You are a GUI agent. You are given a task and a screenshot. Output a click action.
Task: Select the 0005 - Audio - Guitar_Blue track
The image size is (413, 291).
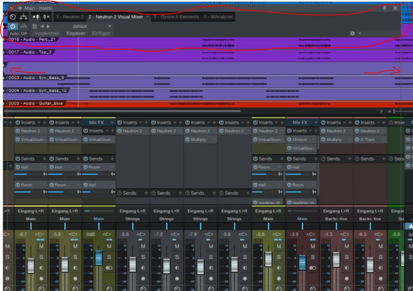35,104
